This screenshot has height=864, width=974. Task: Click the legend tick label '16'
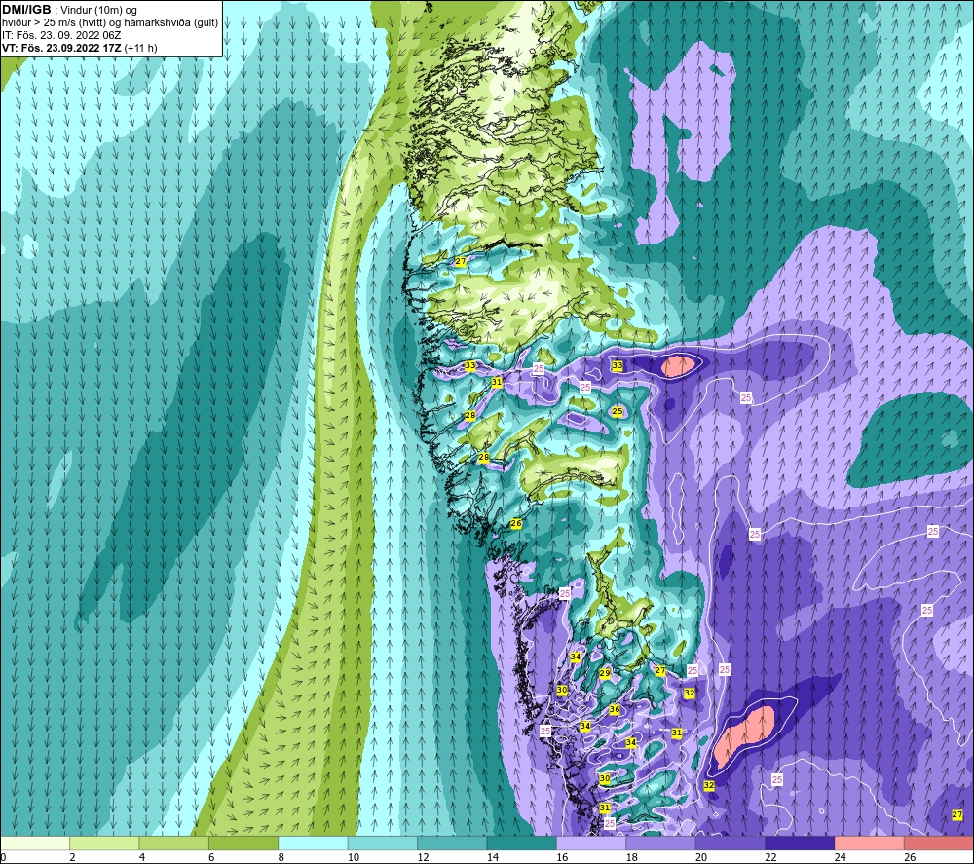pos(562,858)
